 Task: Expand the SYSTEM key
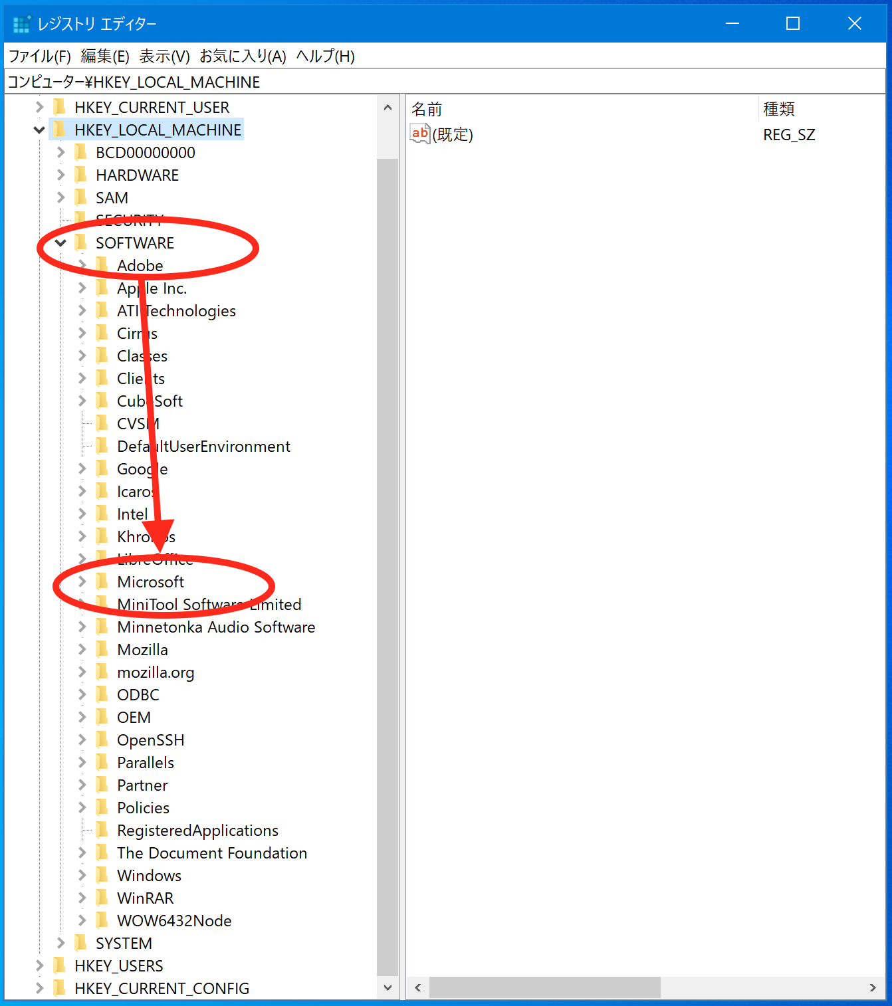(60, 943)
